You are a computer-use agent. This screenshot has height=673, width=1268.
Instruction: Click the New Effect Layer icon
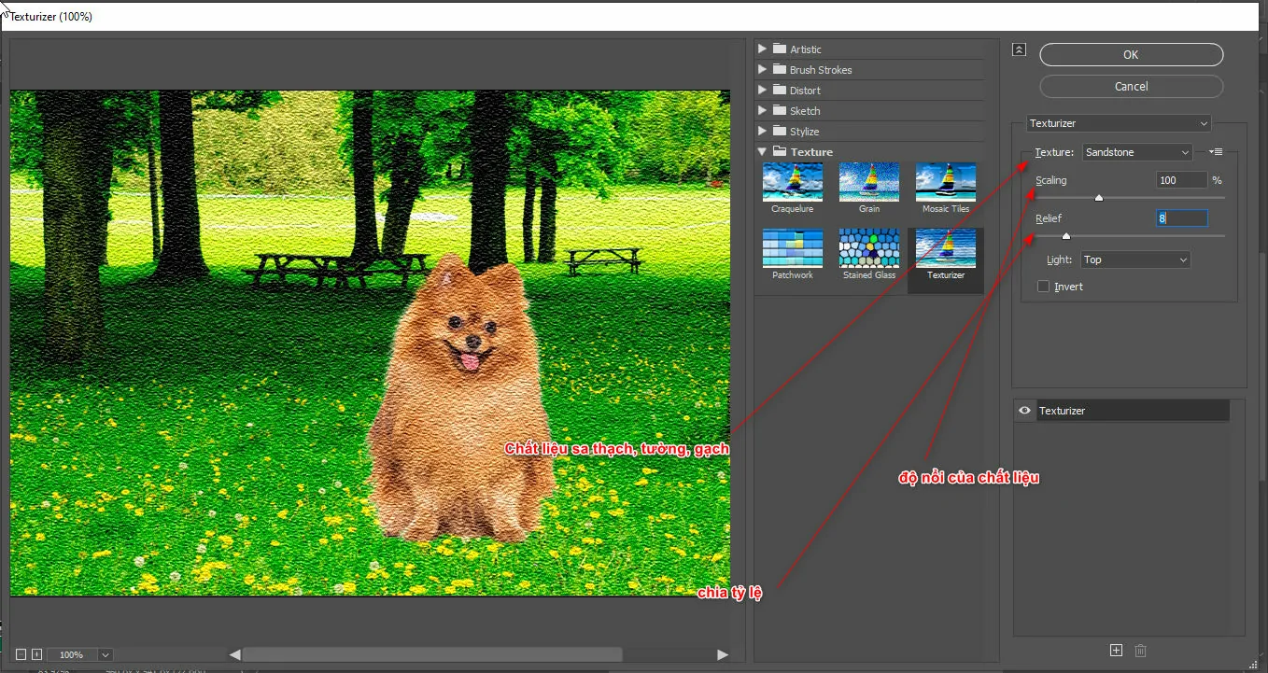click(x=1116, y=650)
